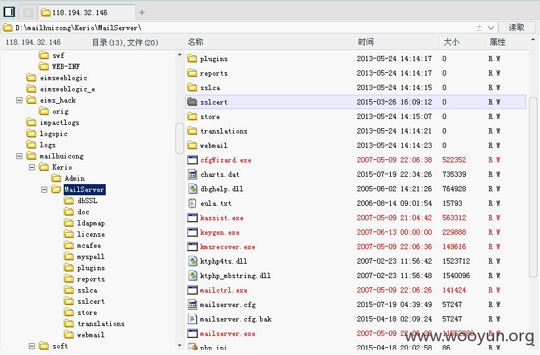Sort by the 大小 column header

[451, 42]
